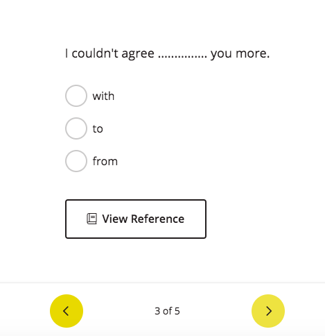
Task: Click the book icon in View Reference
Action: [91, 219]
